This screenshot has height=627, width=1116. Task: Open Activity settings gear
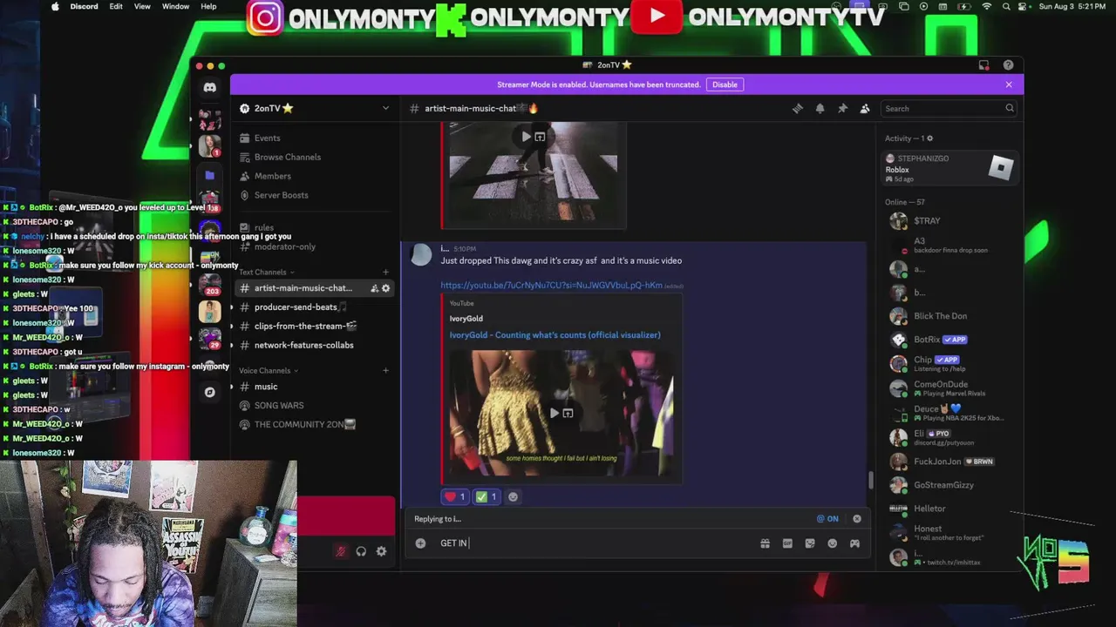pos(929,138)
